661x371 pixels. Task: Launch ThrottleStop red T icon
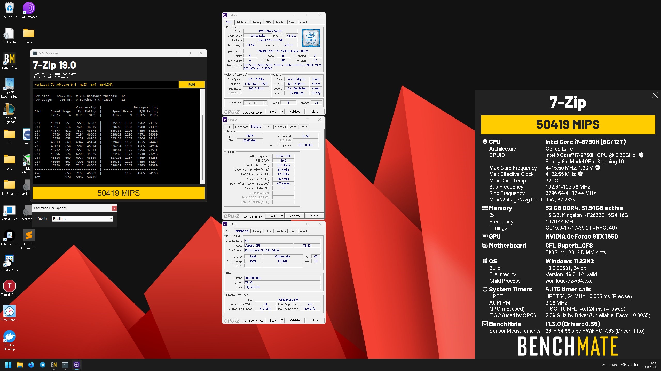[x=9, y=288]
